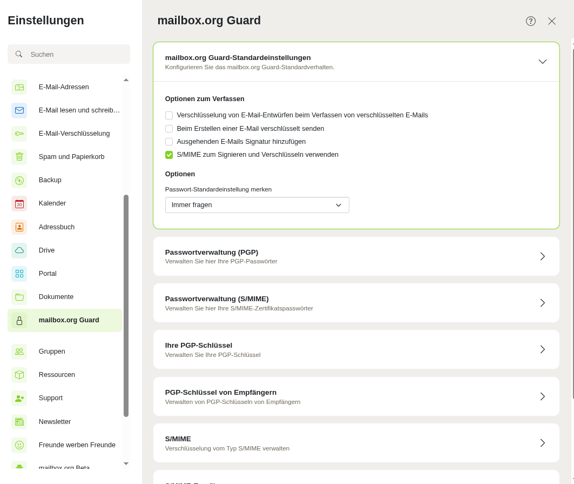Image resolution: width=574 pixels, height=484 pixels.
Task: Click the sidebar scroll down arrow
Action: tap(126, 464)
